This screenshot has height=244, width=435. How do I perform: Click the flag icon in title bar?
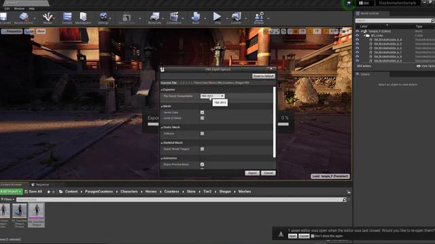[349, 3]
